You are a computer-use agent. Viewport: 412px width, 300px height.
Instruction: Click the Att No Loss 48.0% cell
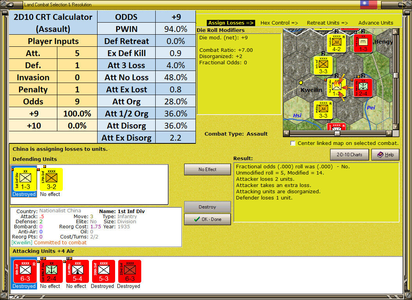click(x=176, y=78)
